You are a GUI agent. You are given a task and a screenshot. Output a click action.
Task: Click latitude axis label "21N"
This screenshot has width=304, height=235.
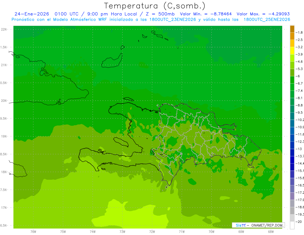[x=4, y=65]
